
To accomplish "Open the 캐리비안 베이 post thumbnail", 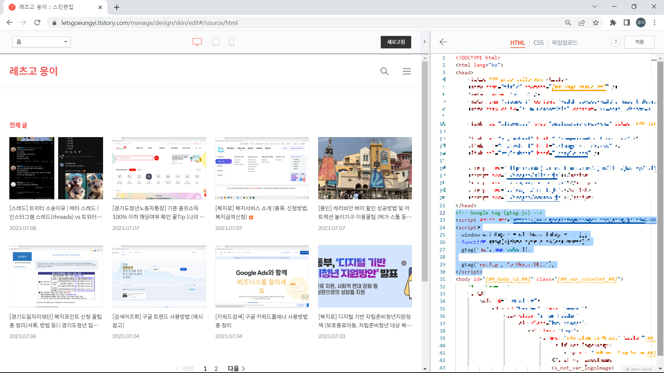I will (365, 168).
